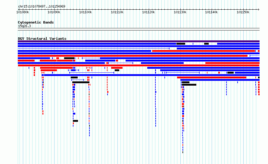Click the arrowhead at the ruler's right end
Screen dimensions: 268x164
point(259,10)
